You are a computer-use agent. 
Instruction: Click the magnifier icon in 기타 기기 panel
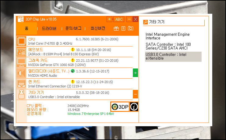tap(145, 22)
